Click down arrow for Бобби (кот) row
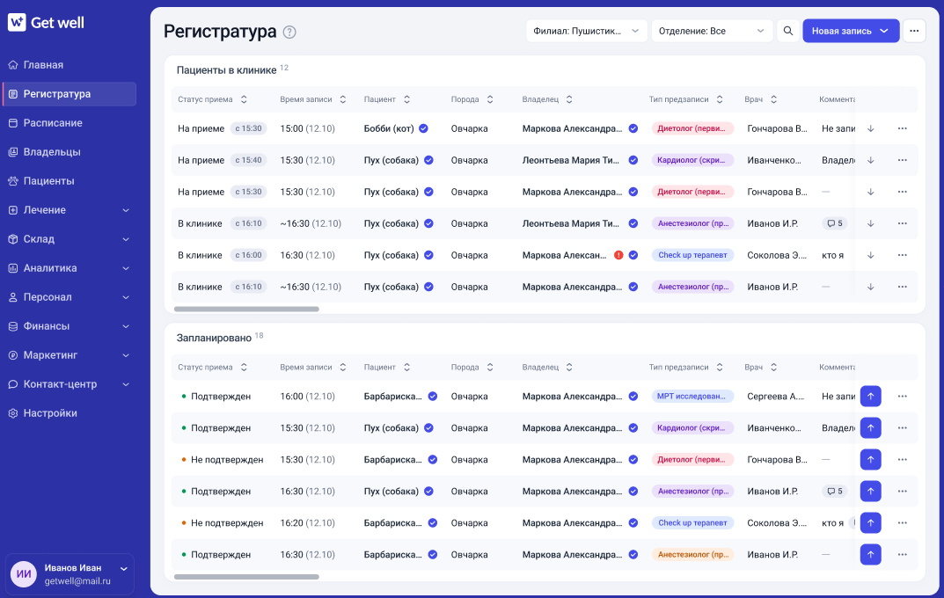Image resolution: width=944 pixels, height=598 pixels. tap(871, 128)
